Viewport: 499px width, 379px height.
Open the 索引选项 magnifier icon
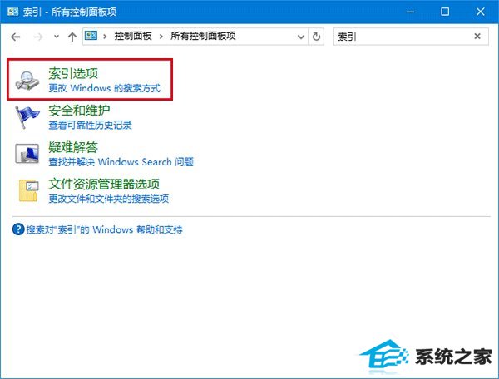27,80
